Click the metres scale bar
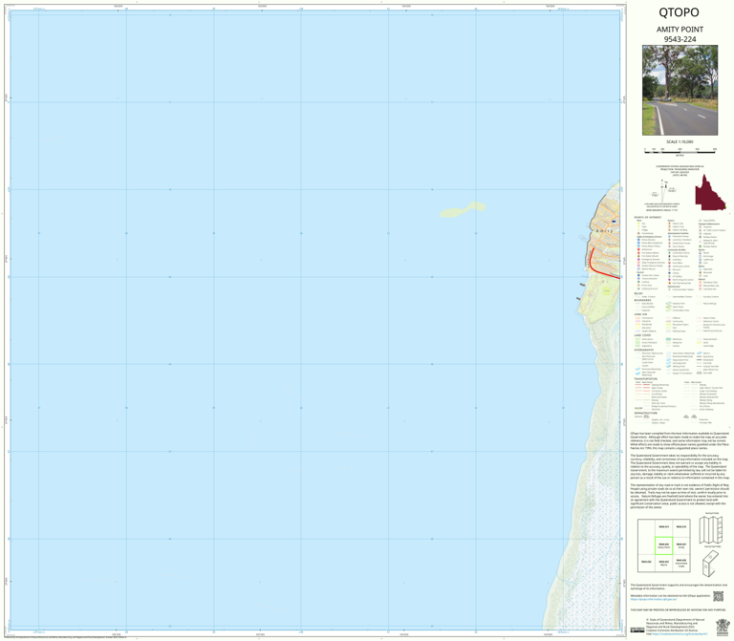 (x=680, y=151)
